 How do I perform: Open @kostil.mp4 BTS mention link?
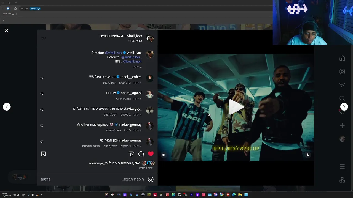pyautogui.click(x=132, y=62)
